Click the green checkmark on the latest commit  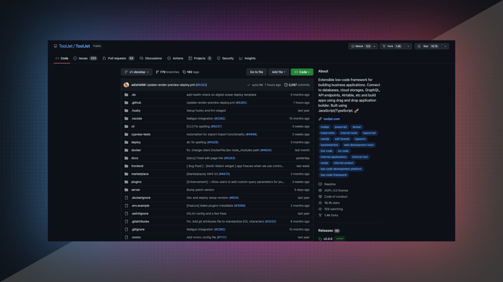[249, 85]
